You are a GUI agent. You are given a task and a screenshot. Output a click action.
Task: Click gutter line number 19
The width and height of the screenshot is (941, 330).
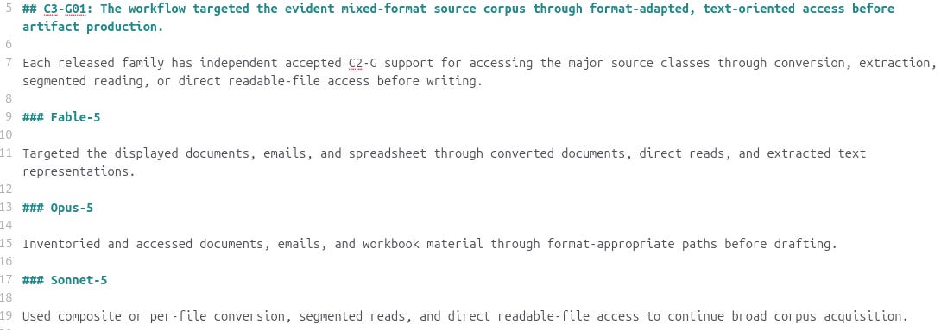[x=6, y=316]
